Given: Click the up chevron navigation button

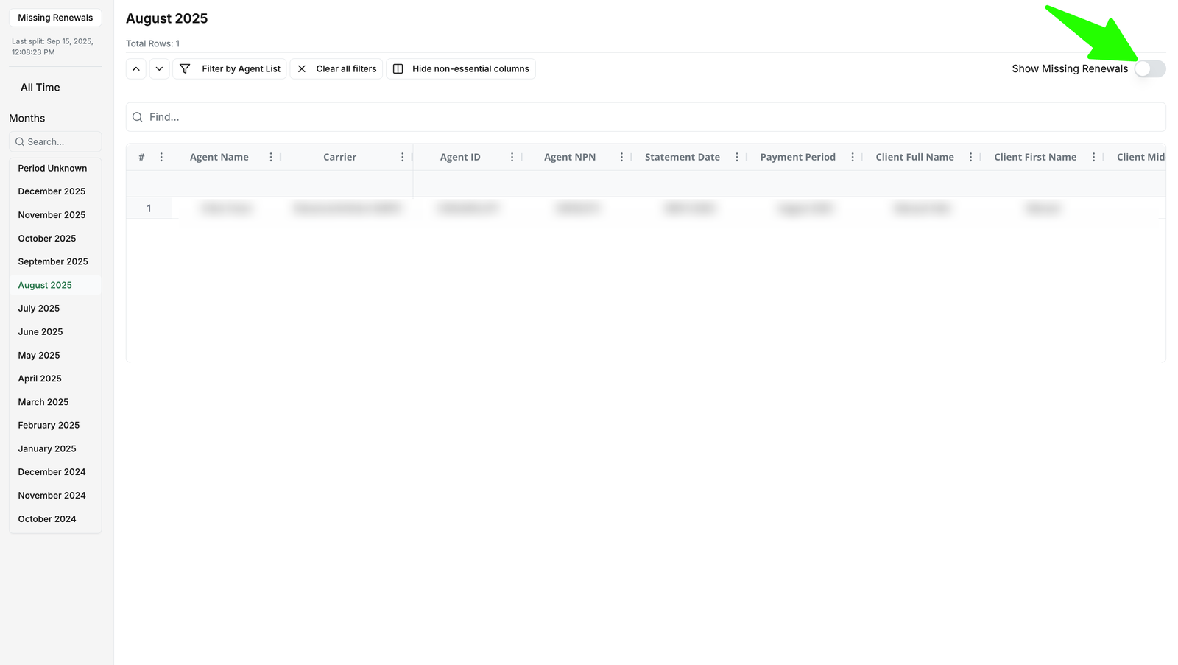Looking at the screenshot, I should coord(136,68).
